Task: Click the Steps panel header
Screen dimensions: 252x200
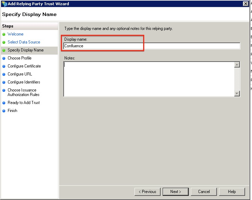Action: (x=30, y=26)
